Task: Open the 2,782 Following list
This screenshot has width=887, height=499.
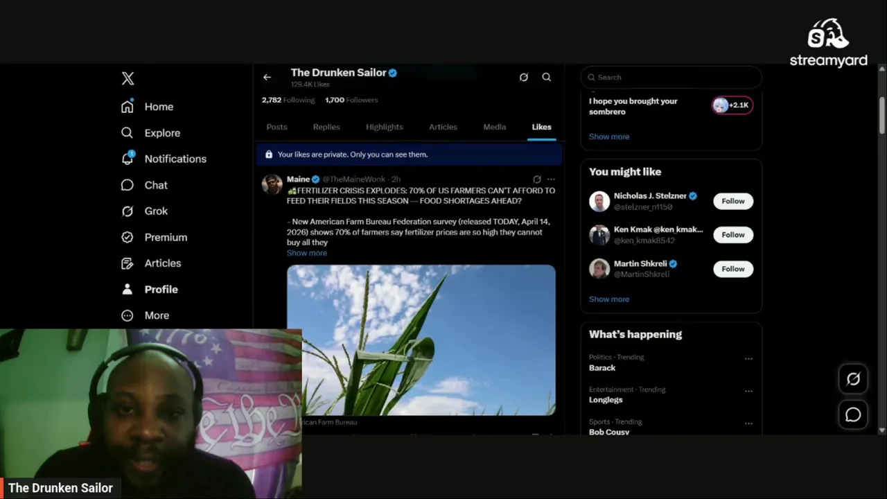Action: point(288,100)
